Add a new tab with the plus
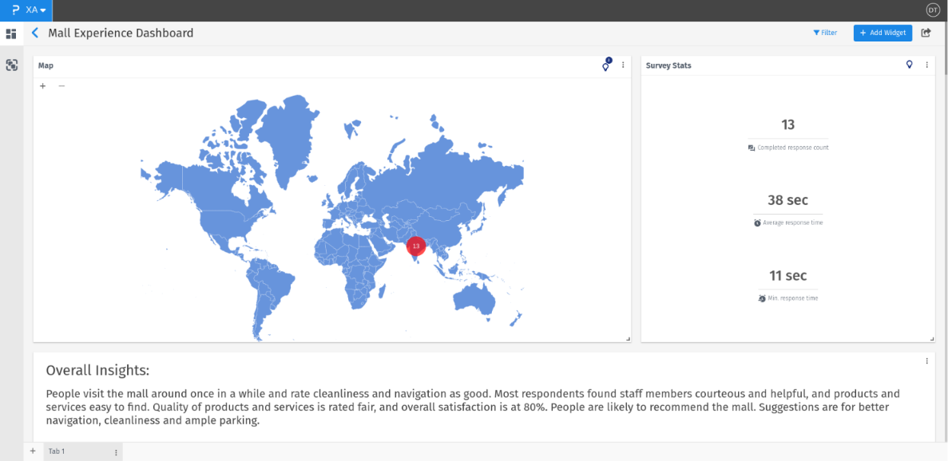 coord(33,451)
